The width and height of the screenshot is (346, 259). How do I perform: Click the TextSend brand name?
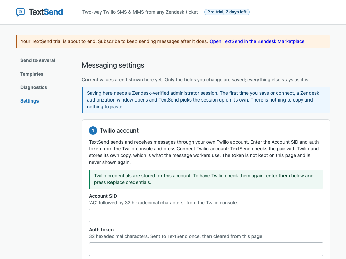pyautogui.click(x=46, y=12)
